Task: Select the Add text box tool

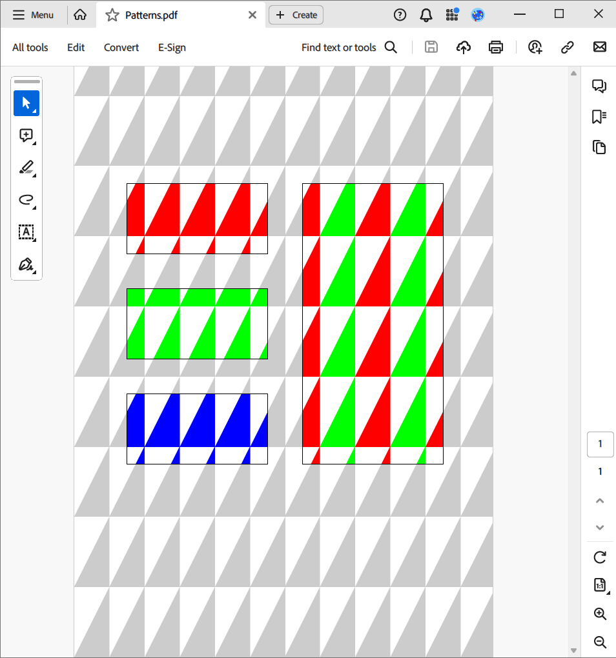Action: [x=26, y=232]
